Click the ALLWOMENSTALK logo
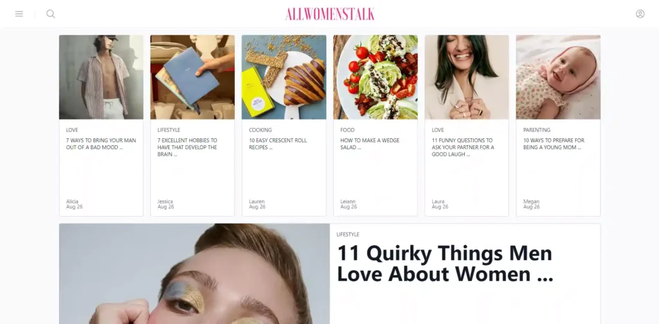The width and height of the screenshot is (659, 324). click(329, 14)
